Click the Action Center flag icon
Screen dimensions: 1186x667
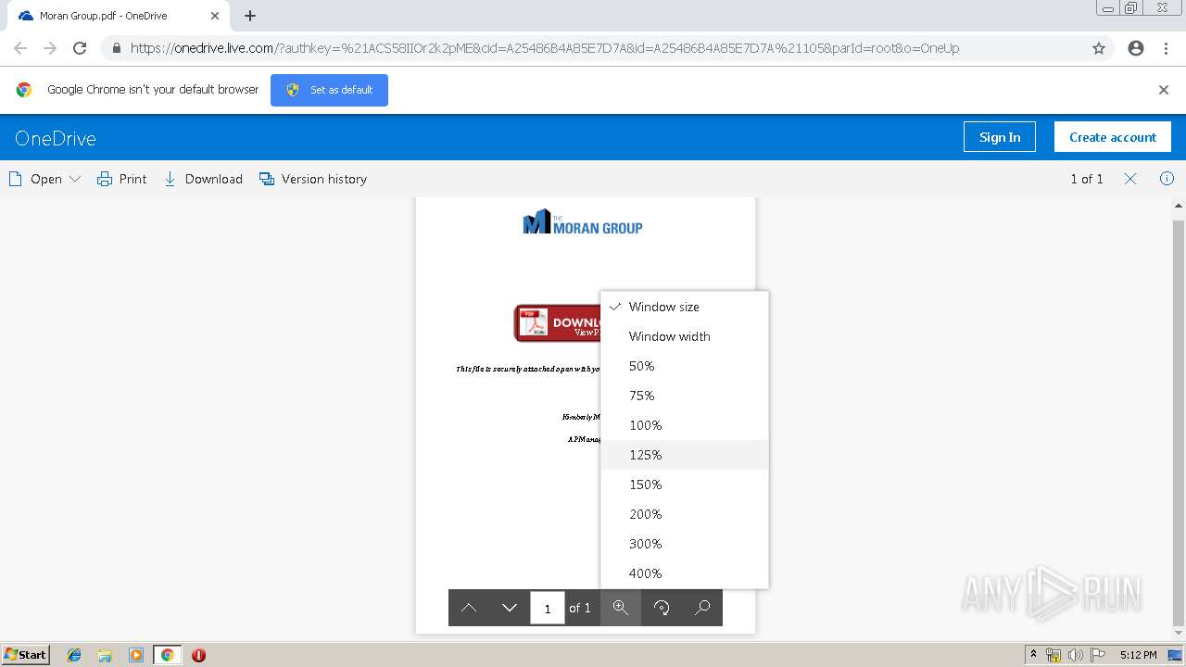pyautogui.click(x=1098, y=655)
